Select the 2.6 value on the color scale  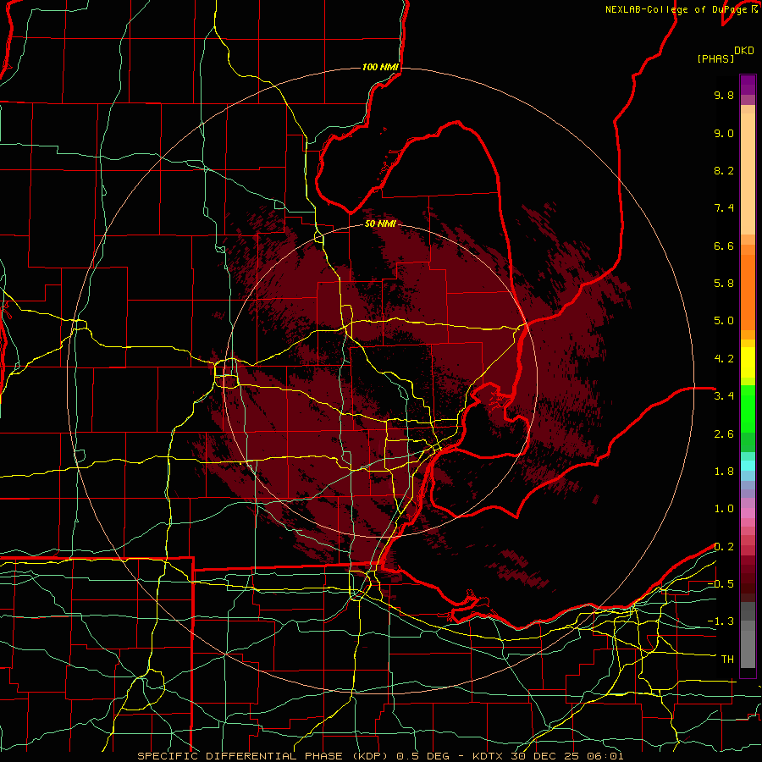pyautogui.click(x=724, y=434)
